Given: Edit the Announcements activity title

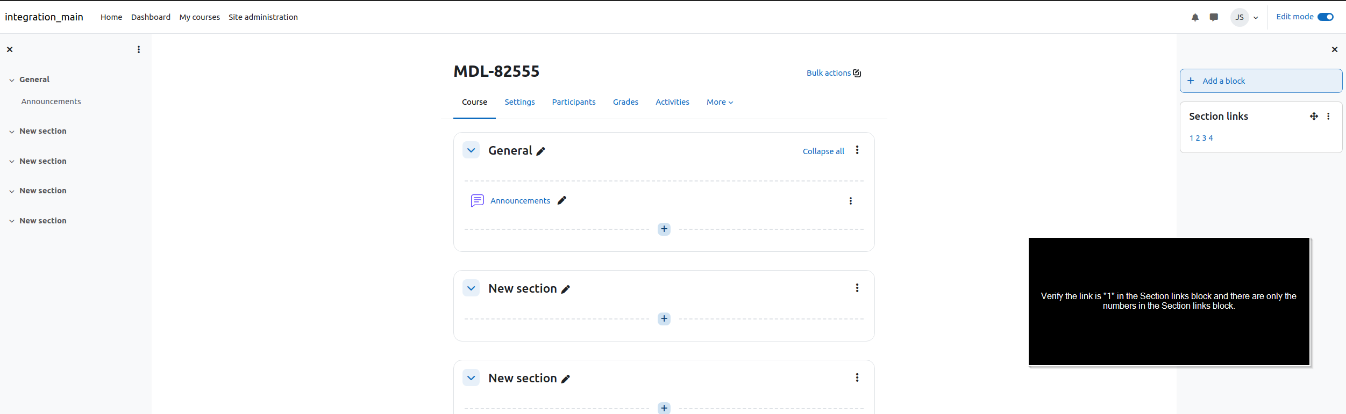Looking at the screenshot, I should point(562,200).
